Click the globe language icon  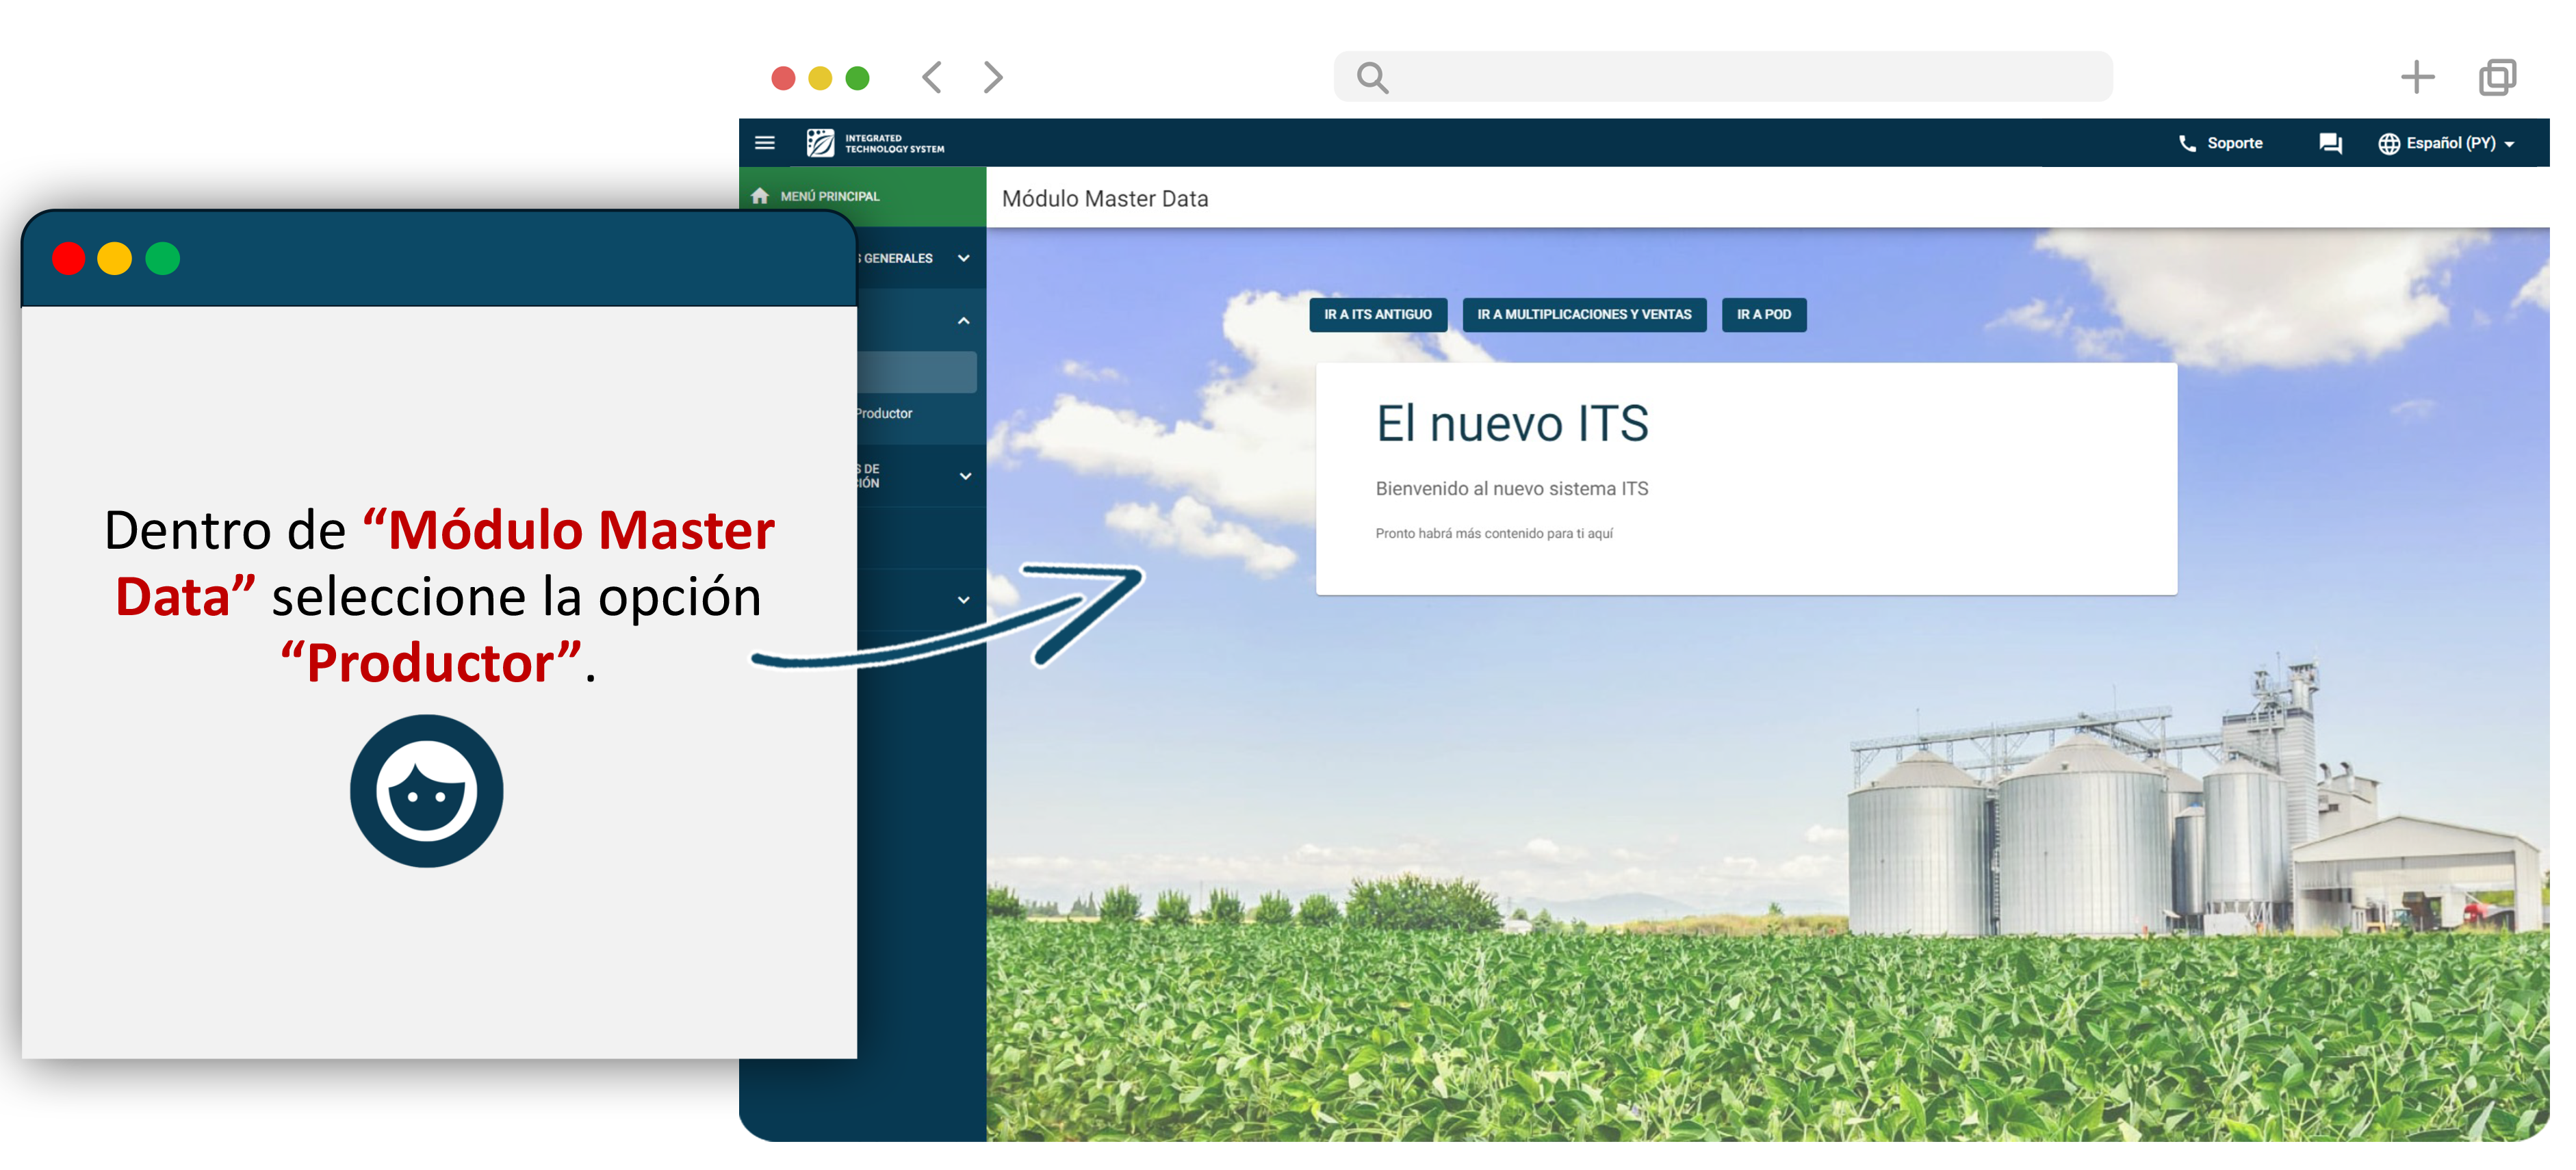2388,143
